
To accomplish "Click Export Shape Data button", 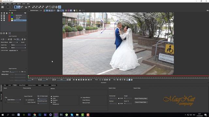I will (x=141, y=102).
